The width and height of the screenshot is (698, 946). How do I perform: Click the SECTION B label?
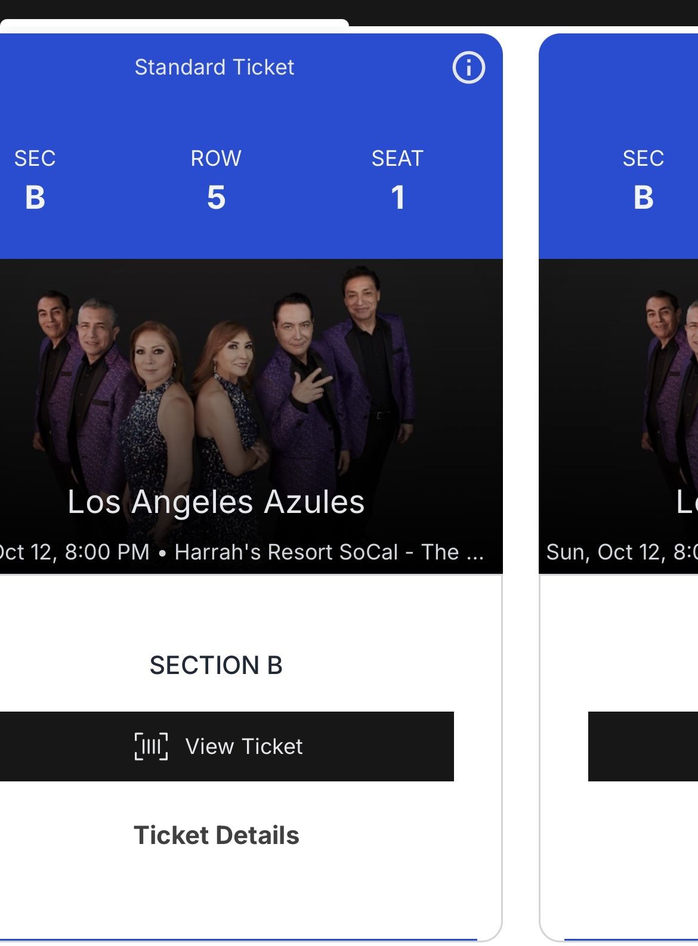pos(216,665)
